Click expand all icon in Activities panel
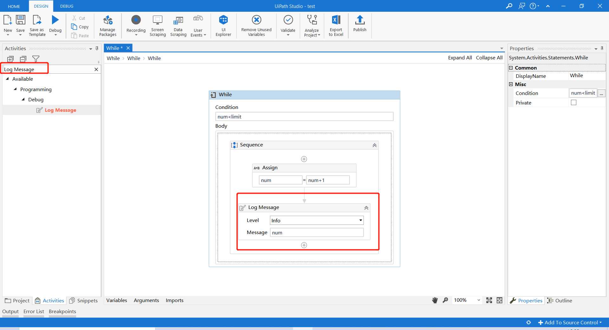This screenshot has height=330, width=609. [x=10, y=59]
